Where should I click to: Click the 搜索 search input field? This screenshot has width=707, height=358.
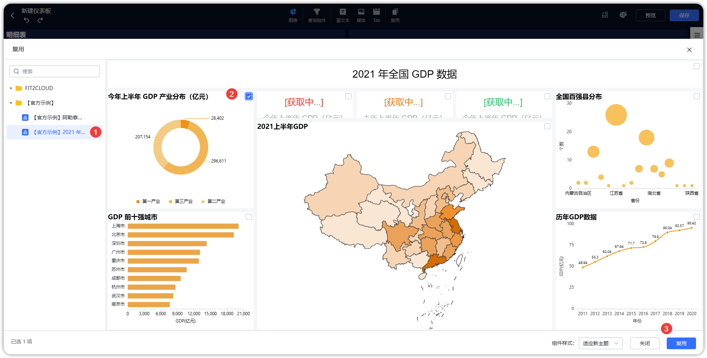point(55,71)
